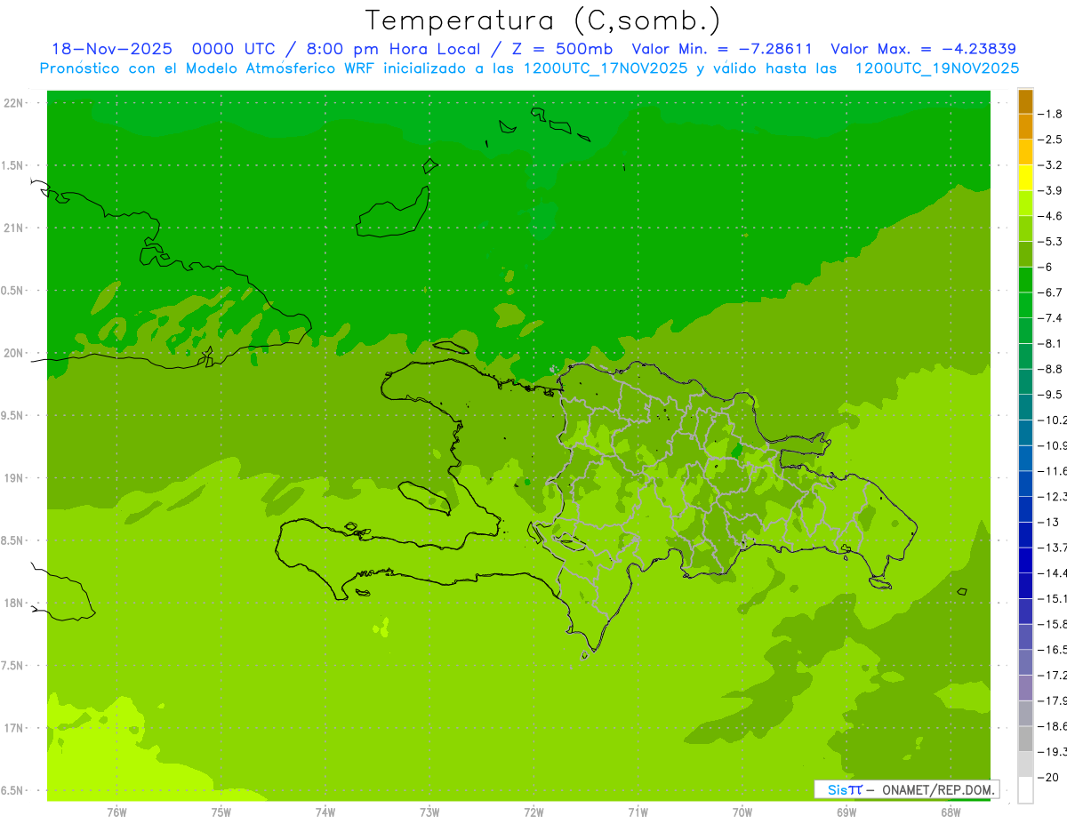Select the -7.4 legend value
The height and width of the screenshot is (824, 1067).
[1050, 317]
